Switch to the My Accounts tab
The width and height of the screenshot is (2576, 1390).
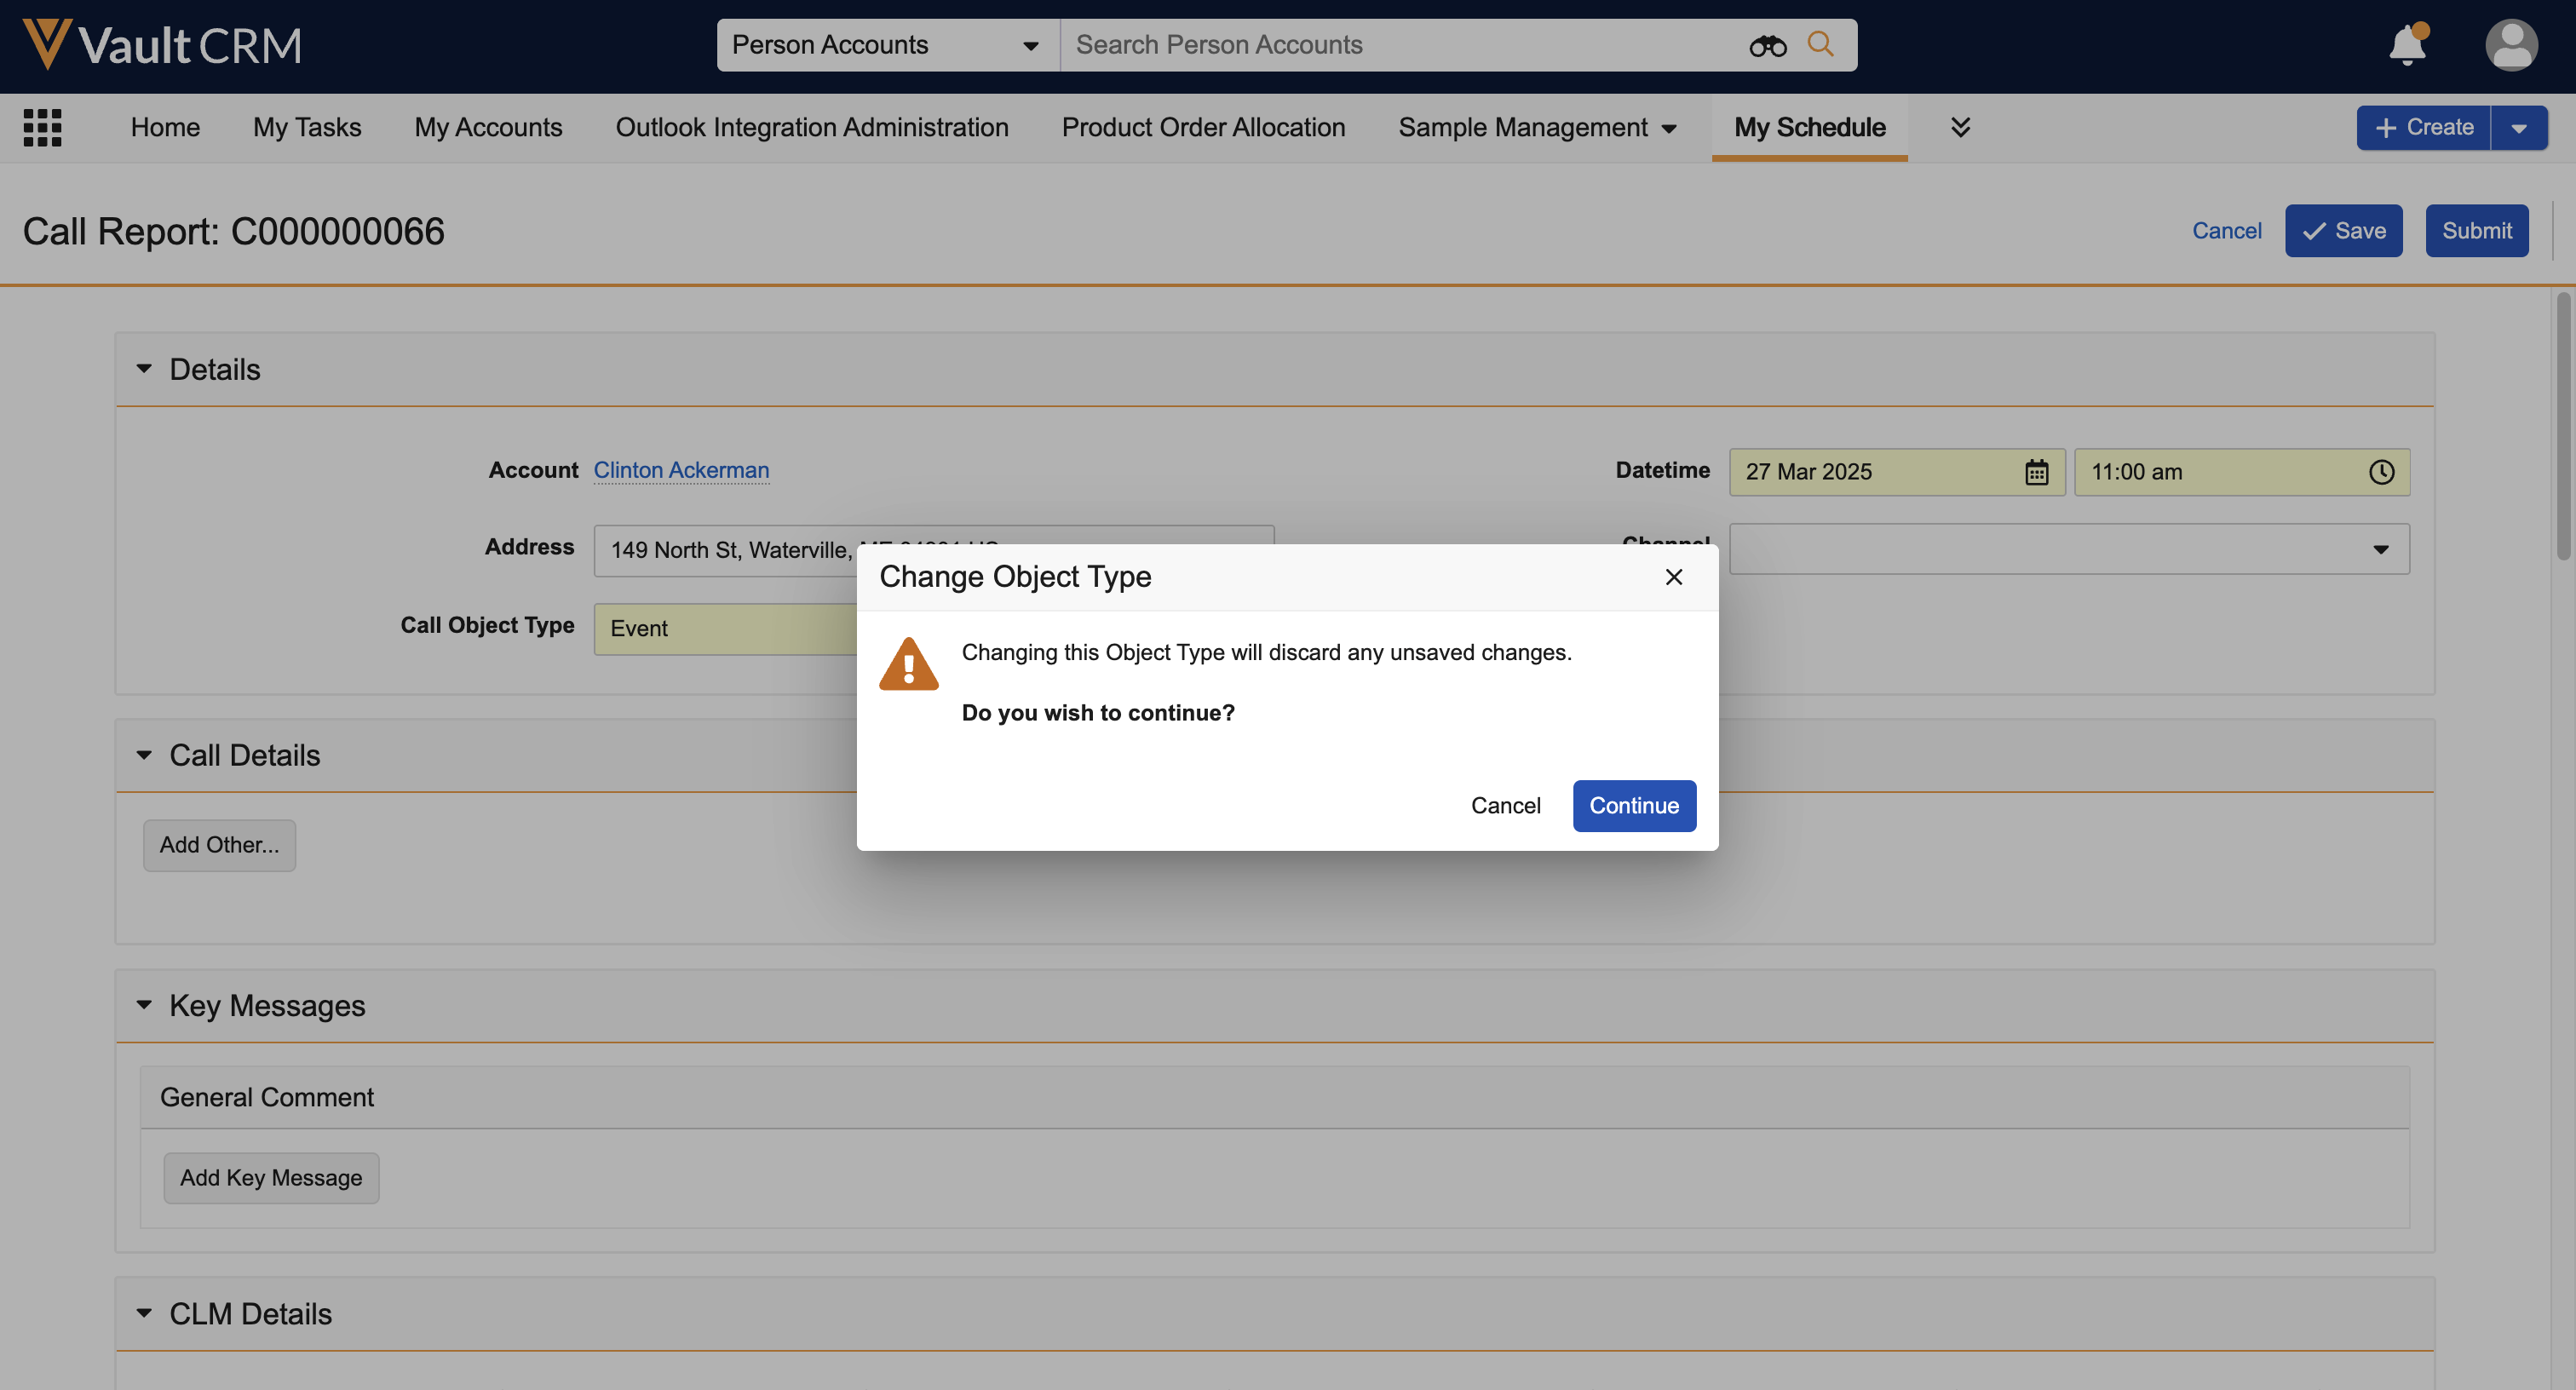pyautogui.click(x=488, y=127)
